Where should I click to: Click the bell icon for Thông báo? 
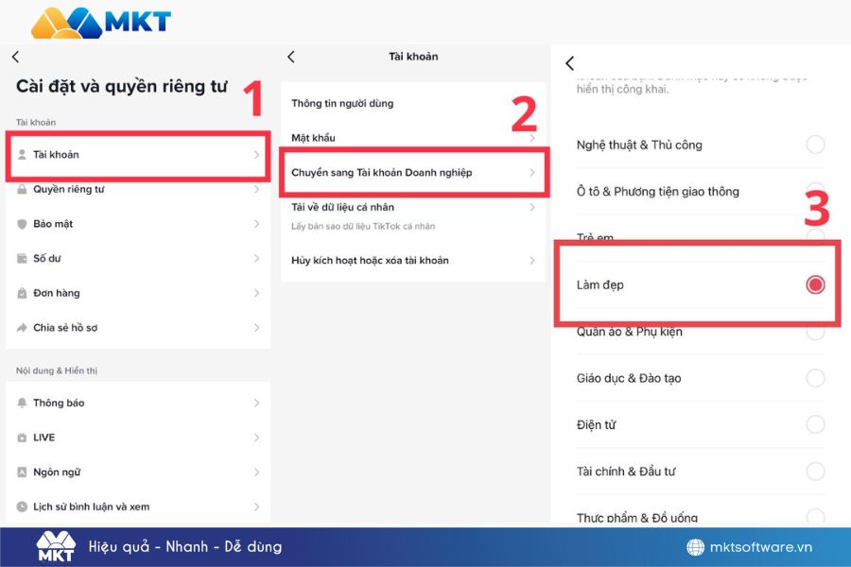point(23,403)
